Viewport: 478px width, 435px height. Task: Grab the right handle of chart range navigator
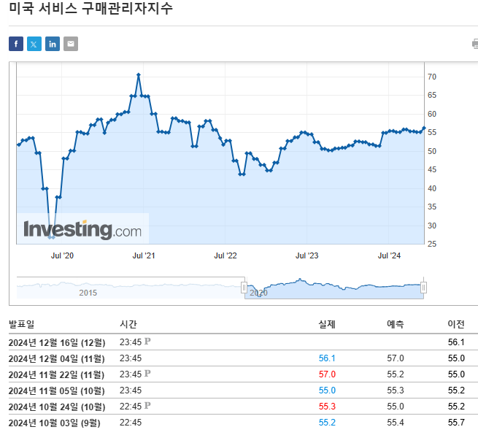click(423, 288)
